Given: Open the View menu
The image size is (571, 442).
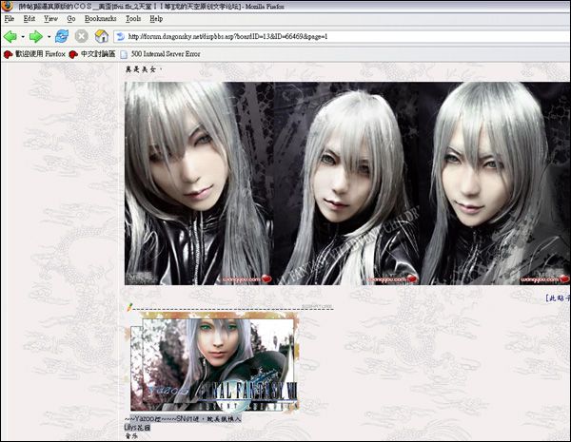Looking at the screenshot, I should point(50,19).
